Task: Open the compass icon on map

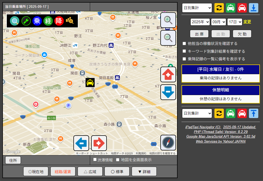Action: pos(168,143)
